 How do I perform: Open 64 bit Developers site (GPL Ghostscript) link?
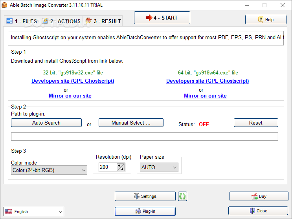coord(208,81)
